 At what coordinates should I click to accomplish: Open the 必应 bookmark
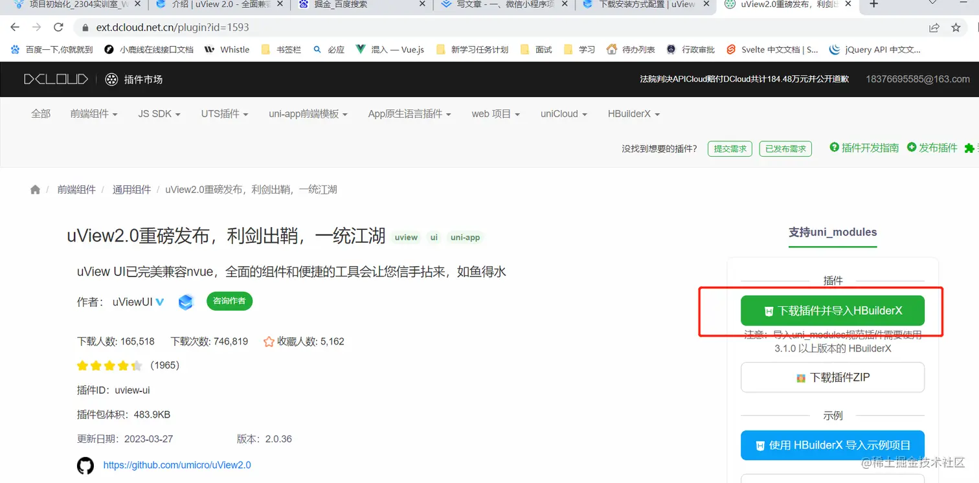(x=328, y=49)
